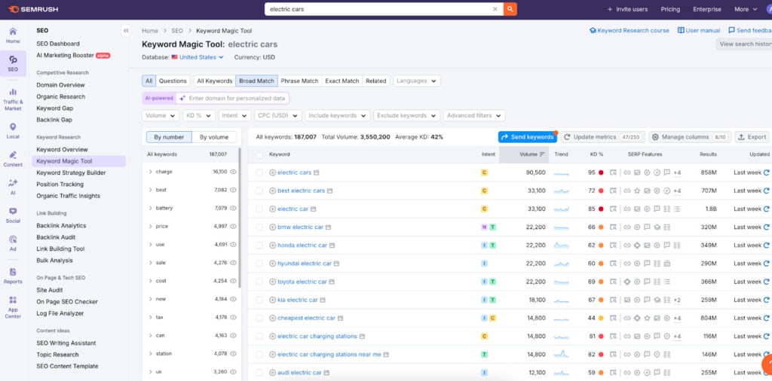Image resolution: width=772 pixels, height=381 pixels.
Task: Refresh metrics for 'honda electric car' row
Action: click(x=766, y=245)
